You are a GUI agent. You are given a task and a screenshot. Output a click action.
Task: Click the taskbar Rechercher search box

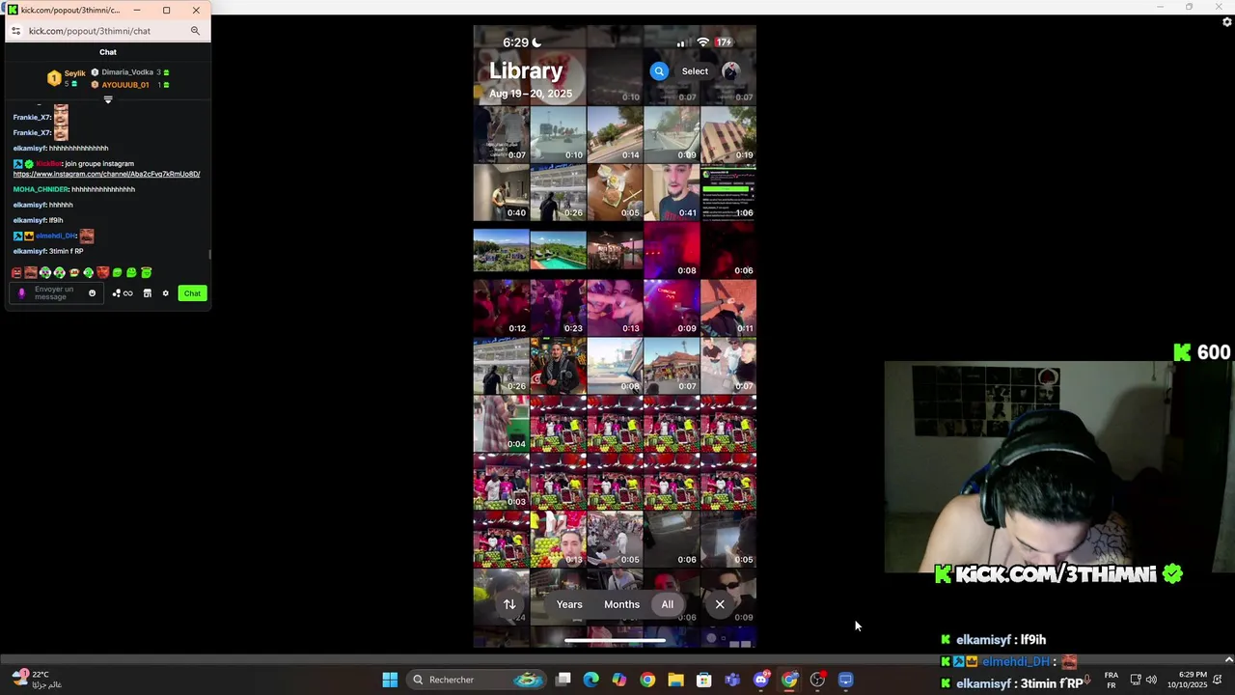[478, 680]
